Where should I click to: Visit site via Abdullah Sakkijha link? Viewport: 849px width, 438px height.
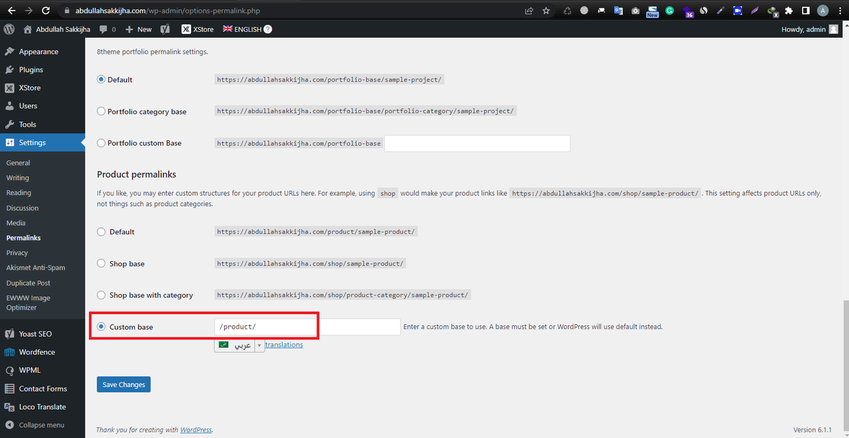pos(58,29)
